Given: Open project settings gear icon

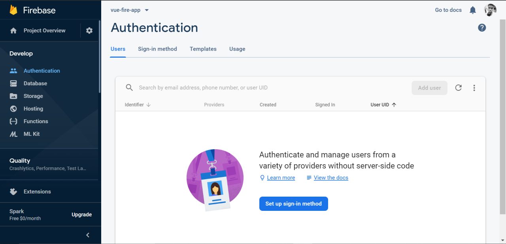Looking at the screenshot, I should click(89, 30).
